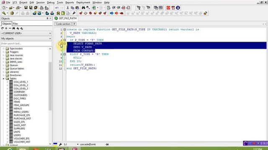Click the Paste clipboard icon
The image size is (268, 150).
coord(77,7)
